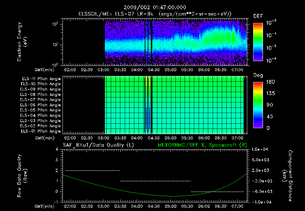305x211 pixels.
Task: Select the ELS-10 Pitch Angle row label
Action: coord(41,84)
